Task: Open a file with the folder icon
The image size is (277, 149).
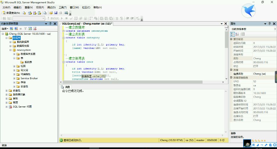Action: click(51, 13)
